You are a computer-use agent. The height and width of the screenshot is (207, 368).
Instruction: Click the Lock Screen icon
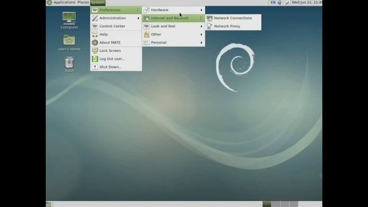tap(95, 51)
